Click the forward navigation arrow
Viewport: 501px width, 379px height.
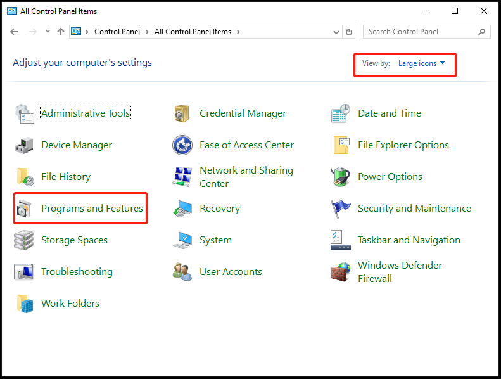tap(32, 32)
